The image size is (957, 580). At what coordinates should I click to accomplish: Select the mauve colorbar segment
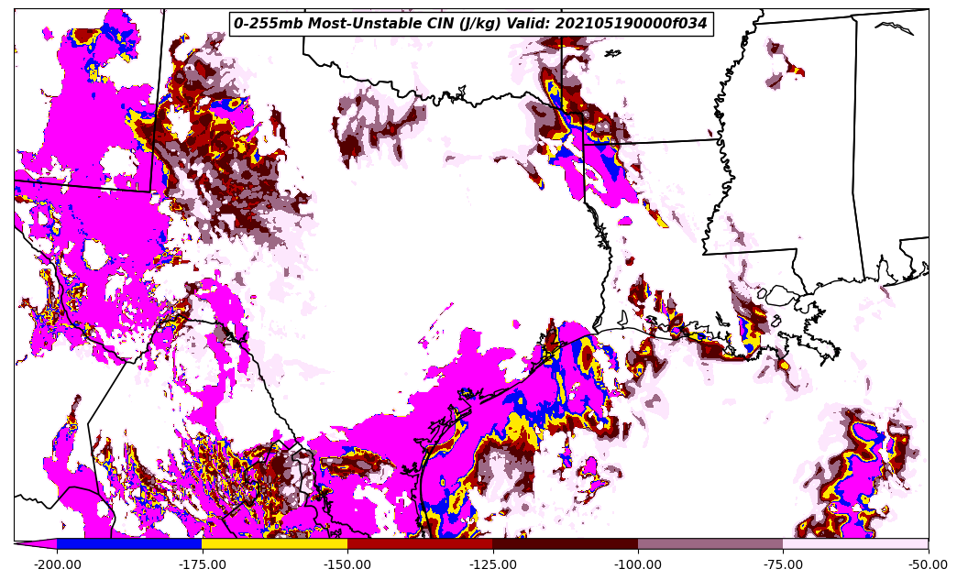pos(710,543)
